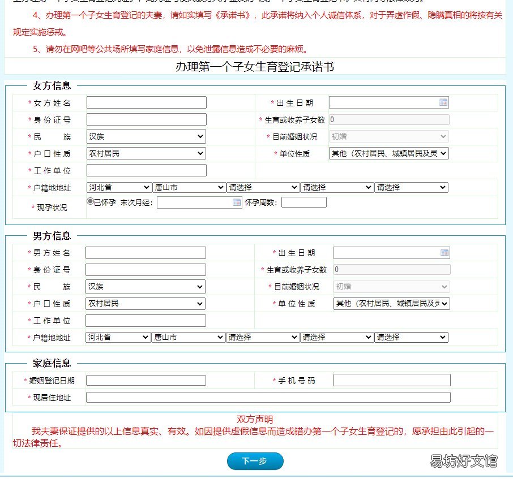
Task: Focus man's 工作单位 input field
Action: point(146,321)
